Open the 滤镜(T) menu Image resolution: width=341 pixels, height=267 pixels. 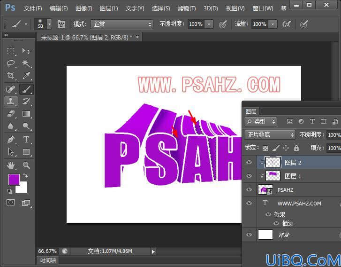[187, 8]
